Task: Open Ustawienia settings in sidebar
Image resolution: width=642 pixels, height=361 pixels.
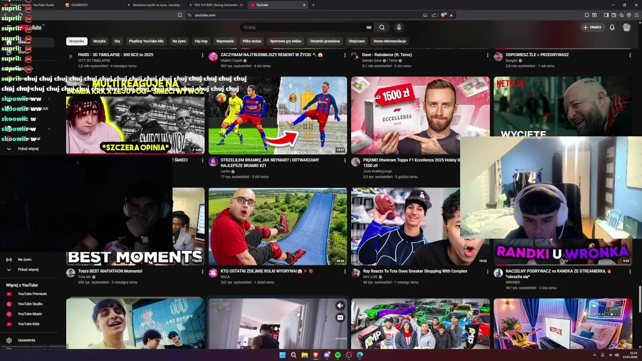Action: click(x=27, y=340)
